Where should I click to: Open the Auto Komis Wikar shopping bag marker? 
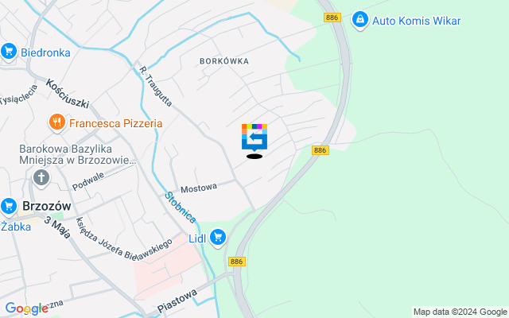coord(360,21)
